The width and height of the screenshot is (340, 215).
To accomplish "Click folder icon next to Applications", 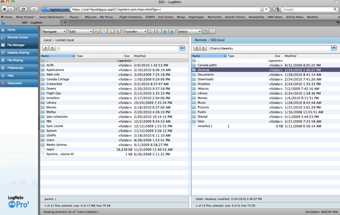I will pos(42,70).
